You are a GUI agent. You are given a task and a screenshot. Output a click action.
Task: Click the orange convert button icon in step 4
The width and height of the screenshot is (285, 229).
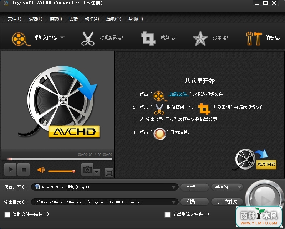(160, 134)
